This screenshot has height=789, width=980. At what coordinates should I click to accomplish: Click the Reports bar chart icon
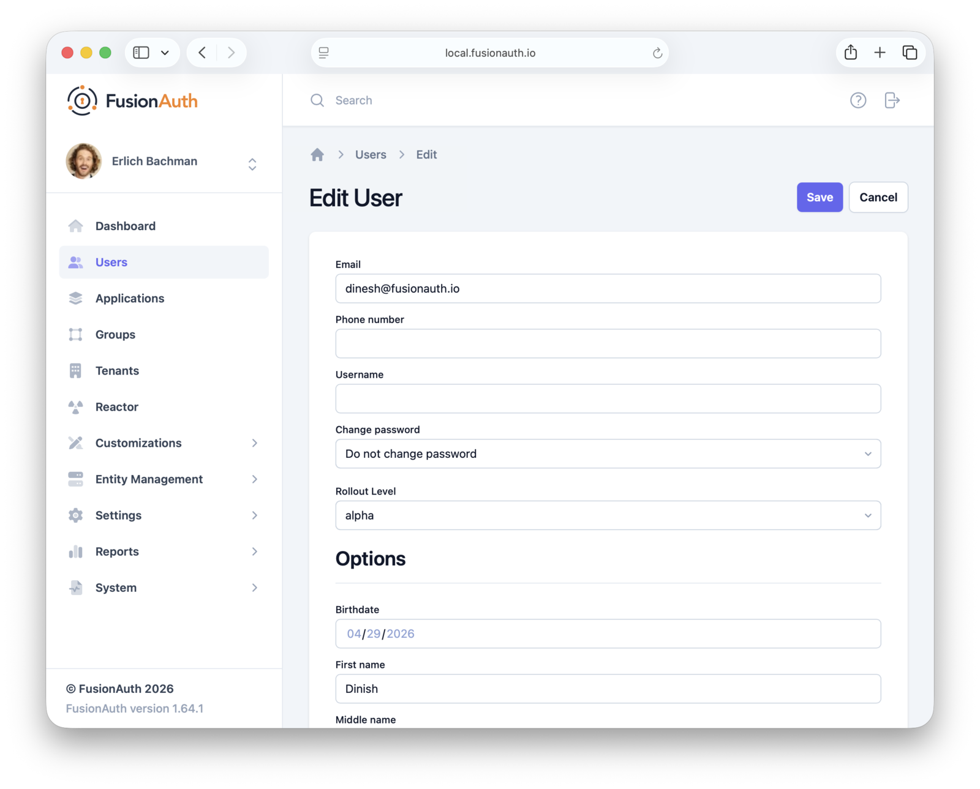[75, 552]
